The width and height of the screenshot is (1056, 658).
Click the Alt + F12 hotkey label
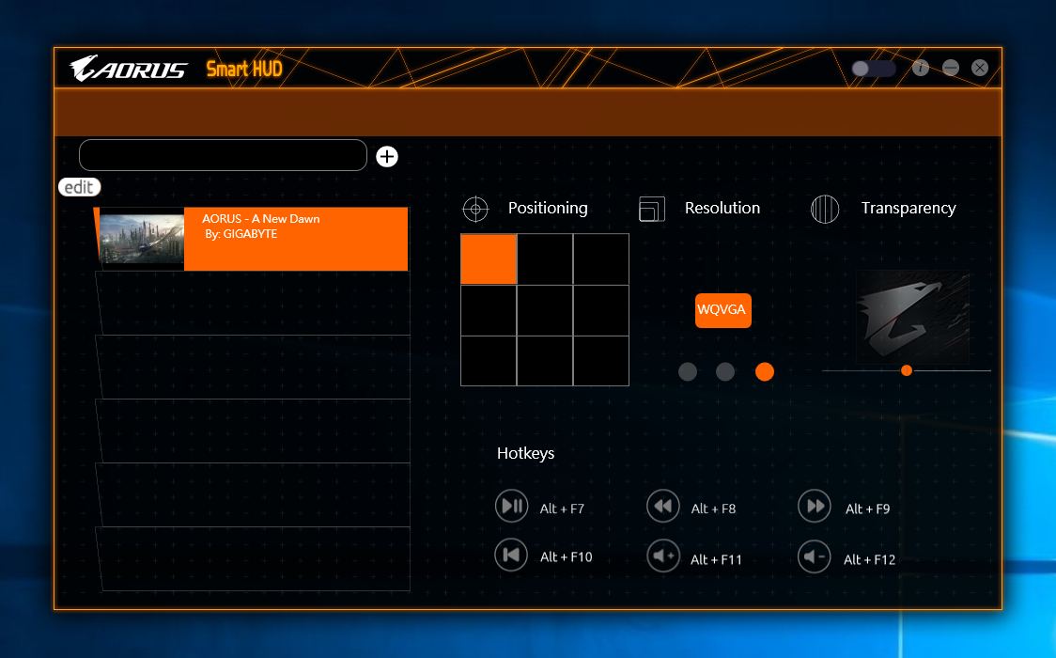coord(869,559)
